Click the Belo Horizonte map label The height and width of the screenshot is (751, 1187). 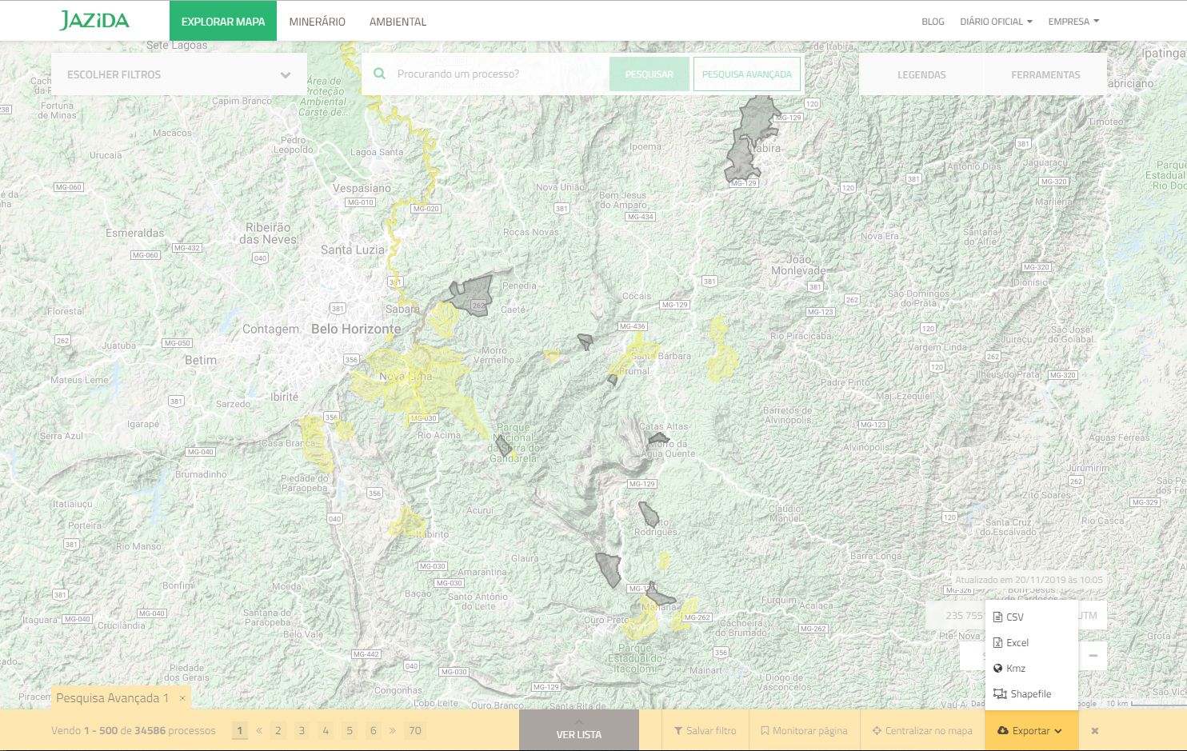[356, 329]
